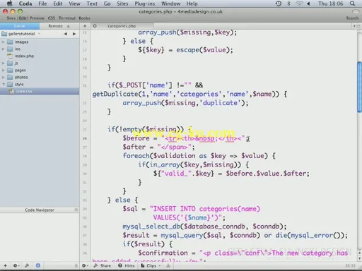Click the photos folder icon
The height and width of the screenshot is (271, 362).
point(10,77)
